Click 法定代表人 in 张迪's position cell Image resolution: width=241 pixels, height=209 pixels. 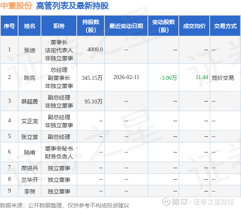(59, 50)
